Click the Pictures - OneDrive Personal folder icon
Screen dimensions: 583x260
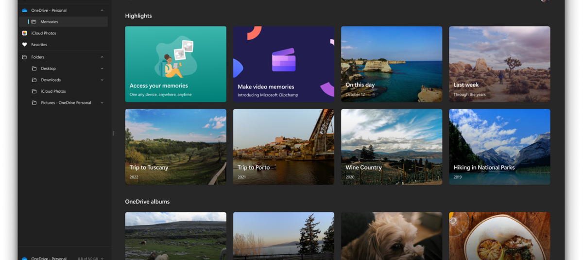(34, 103)
